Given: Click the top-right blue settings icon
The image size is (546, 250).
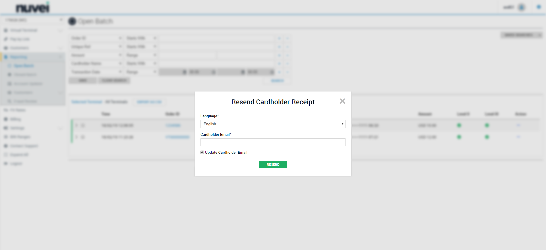Looking at the screenshot, I should click(x=539, y=7).
